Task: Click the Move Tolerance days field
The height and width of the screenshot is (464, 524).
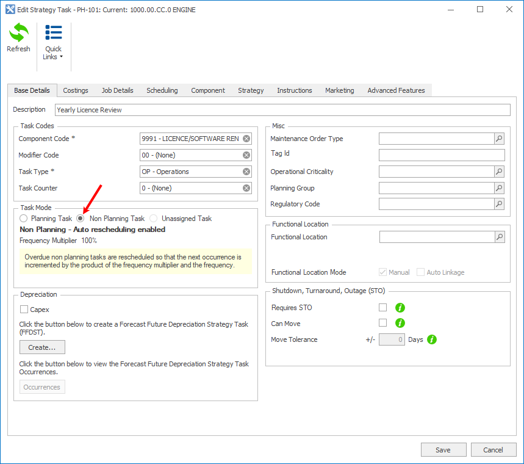Action: 392,339
